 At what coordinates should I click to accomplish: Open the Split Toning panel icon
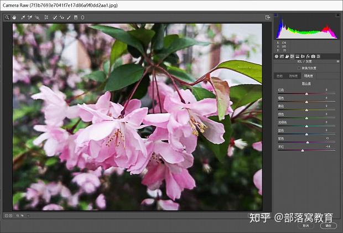coord(298,56)
